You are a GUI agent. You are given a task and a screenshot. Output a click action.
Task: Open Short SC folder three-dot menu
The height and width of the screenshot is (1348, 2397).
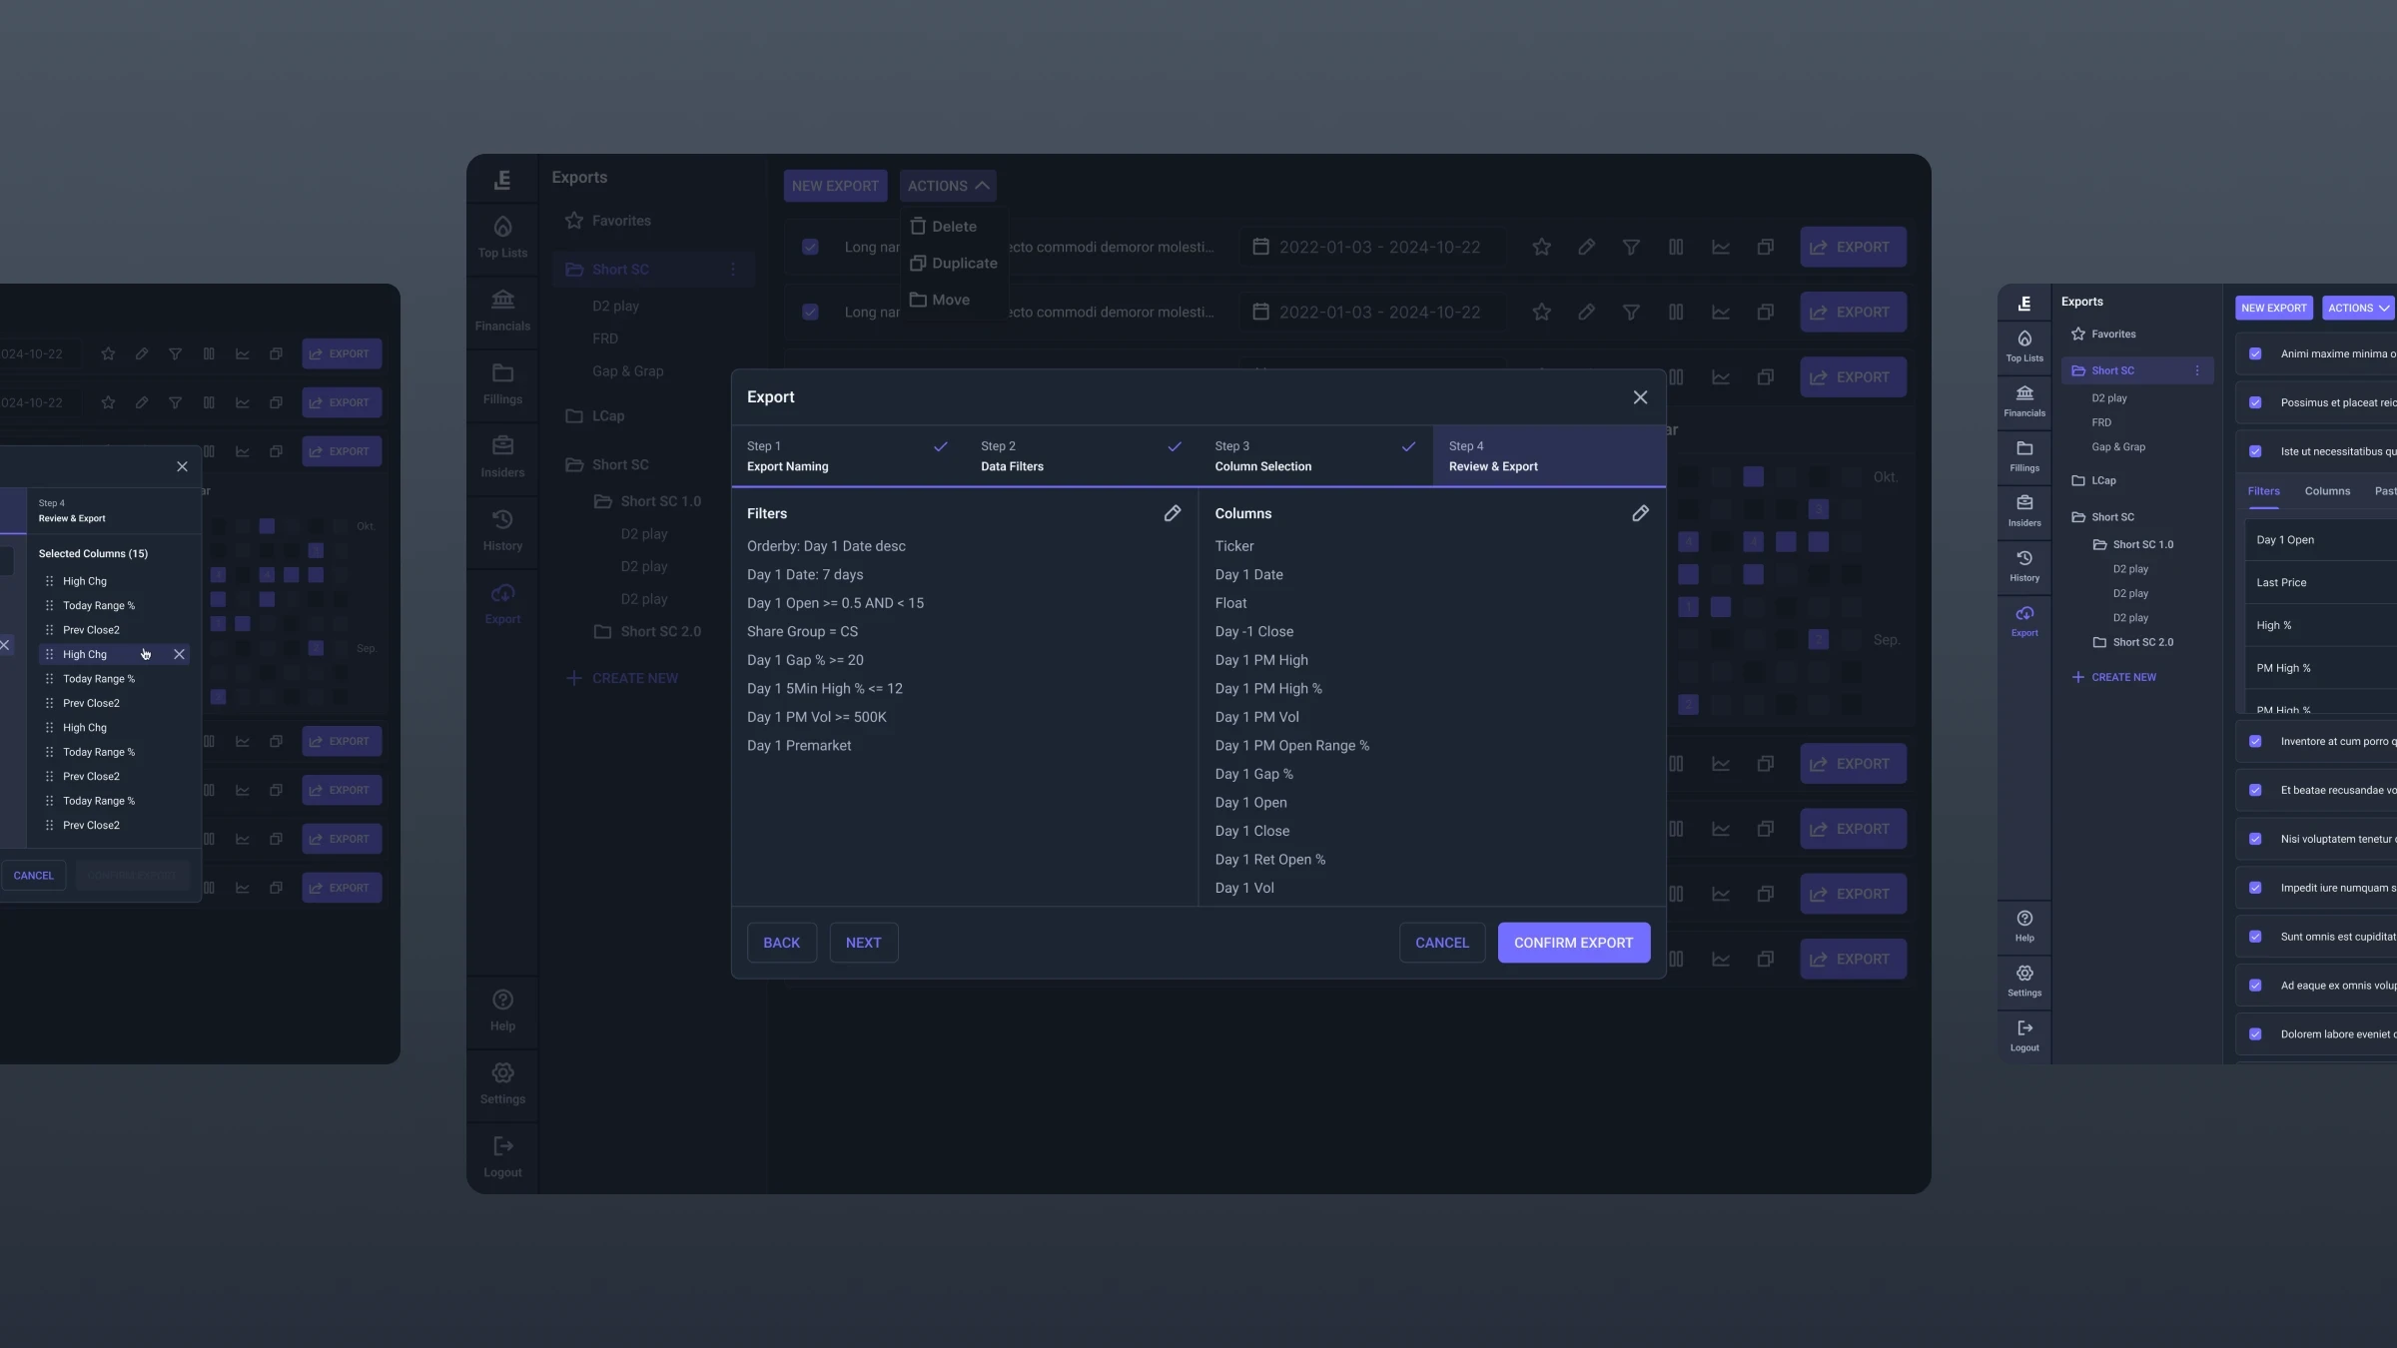(x=2197, y=370)
